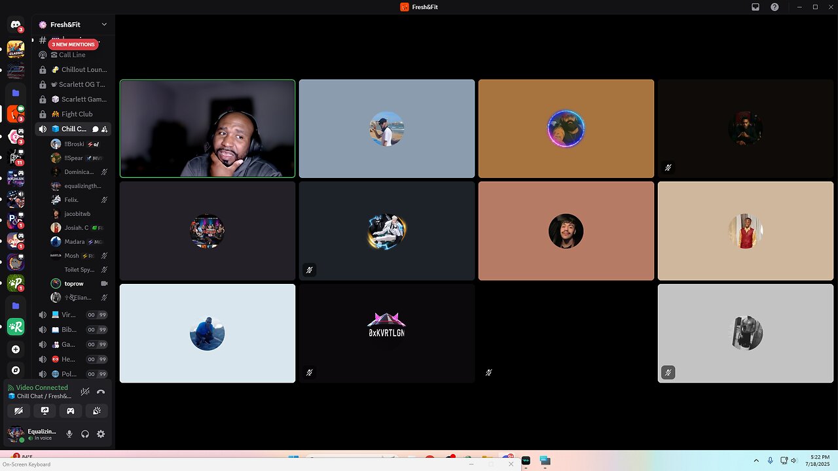Select user Madara in voice list

pyautogui.click(x=79, y=241)
